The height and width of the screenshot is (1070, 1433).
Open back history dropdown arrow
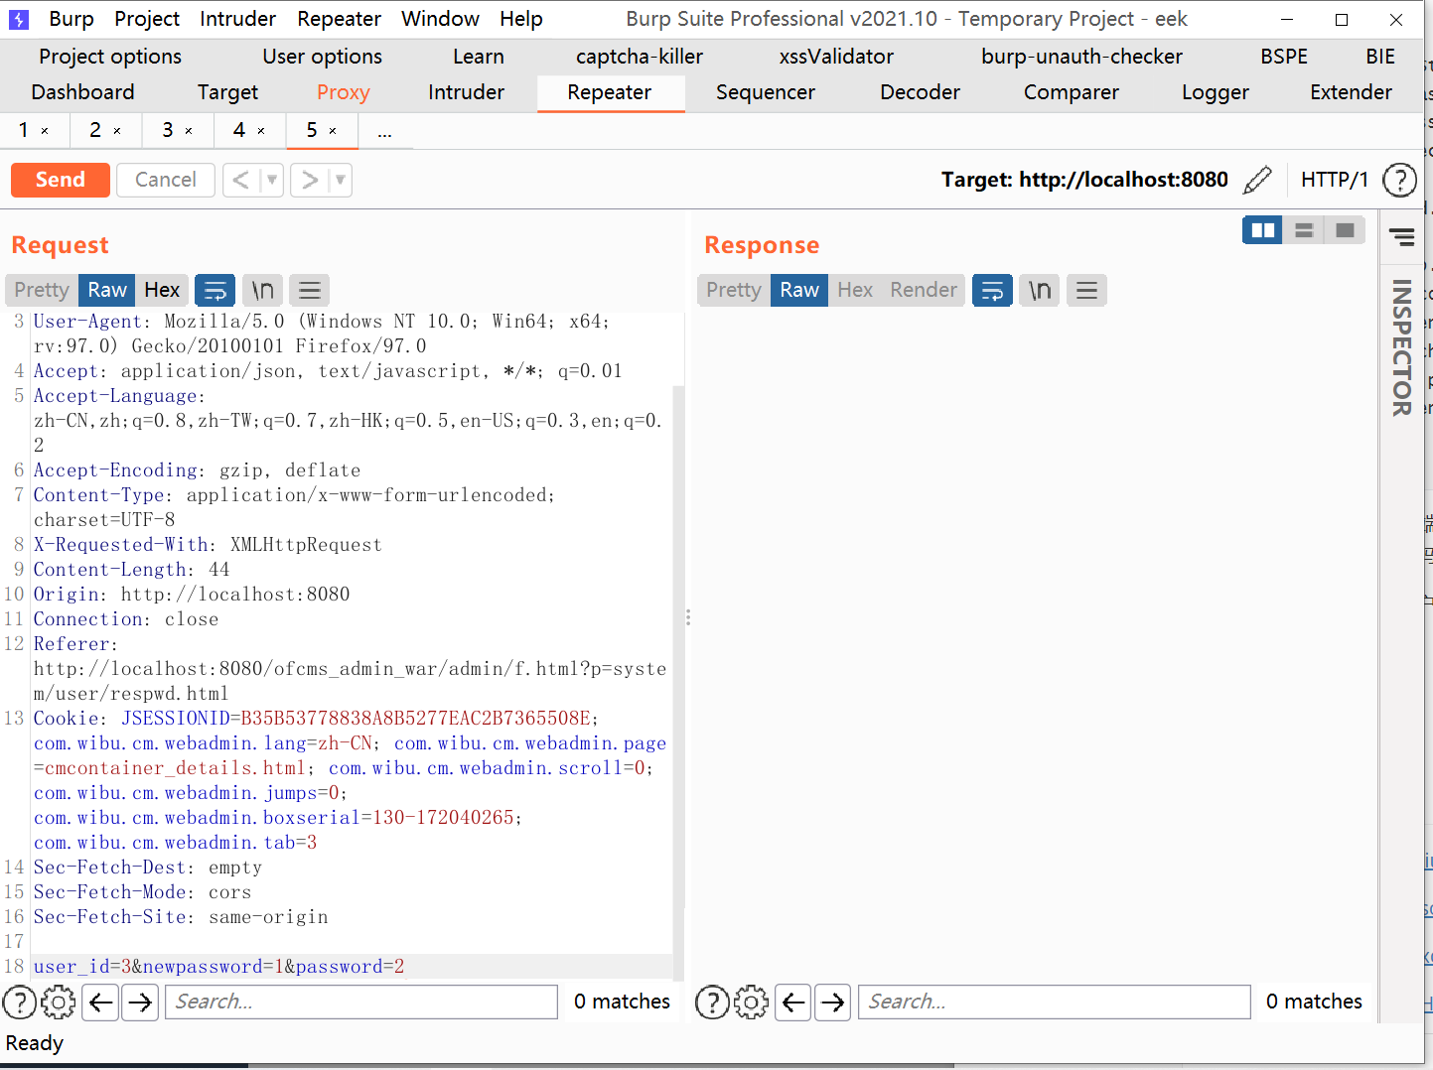coord(272,180)
